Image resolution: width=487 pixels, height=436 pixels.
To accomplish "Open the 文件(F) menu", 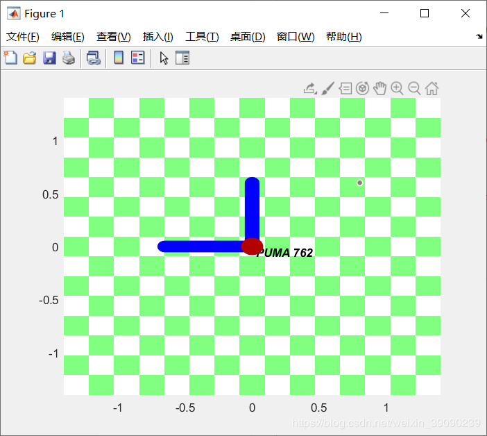I will click(x=23, y=37).
